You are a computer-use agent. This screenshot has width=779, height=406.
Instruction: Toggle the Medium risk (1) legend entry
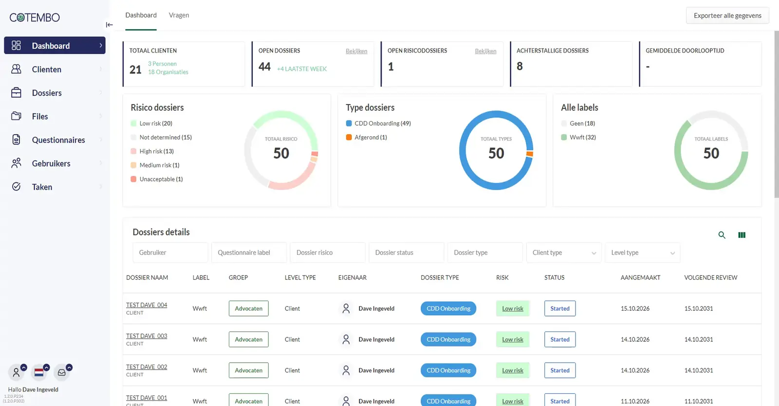coord(155,165)
